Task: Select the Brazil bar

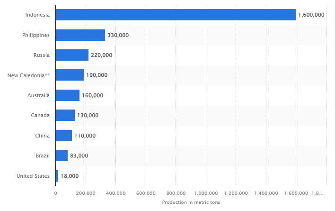Action: (62, 156)
